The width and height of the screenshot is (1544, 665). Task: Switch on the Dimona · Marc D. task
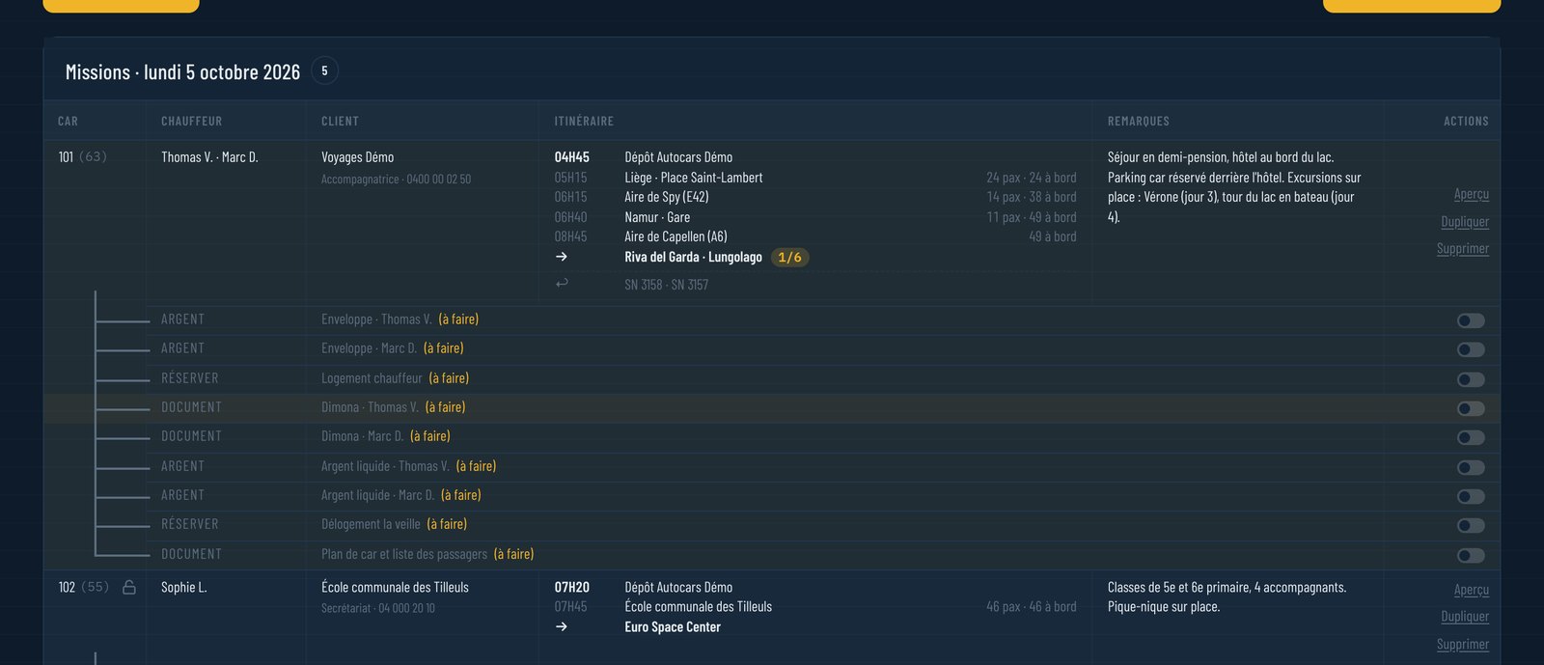(1471, 437)
